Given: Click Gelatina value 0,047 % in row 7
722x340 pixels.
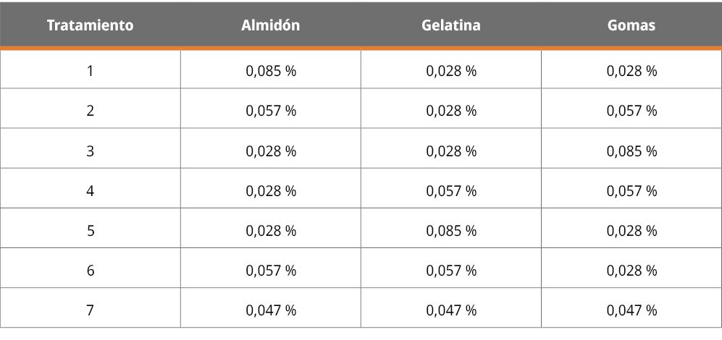Looking at the screenshot, I should point(451,310).
